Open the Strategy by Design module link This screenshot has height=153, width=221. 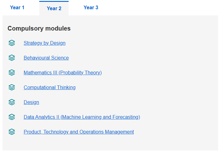45,43
